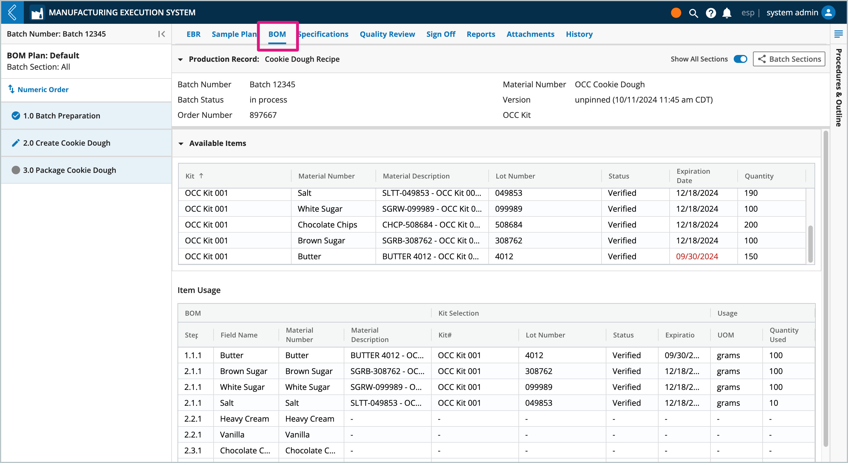The width and height of the screenshot is (848, 463).
Task: Go back using the left chevron icon
Action: tap(12, 12)
